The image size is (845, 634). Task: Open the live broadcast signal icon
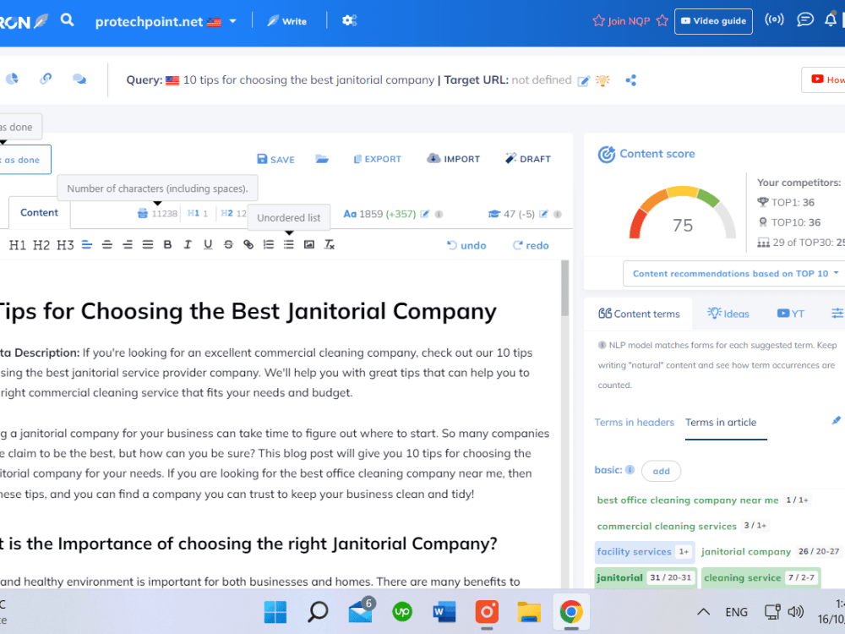point(774,20)
